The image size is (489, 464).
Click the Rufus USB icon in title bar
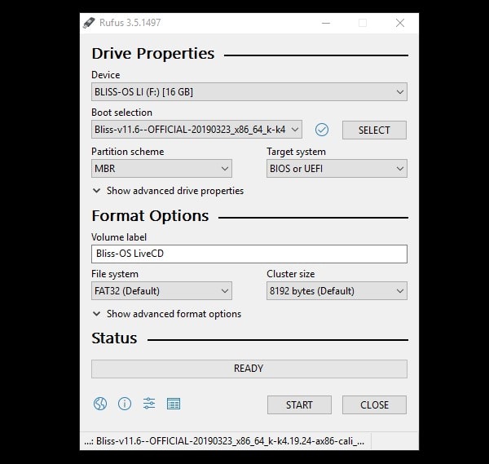tap(89, 23)
